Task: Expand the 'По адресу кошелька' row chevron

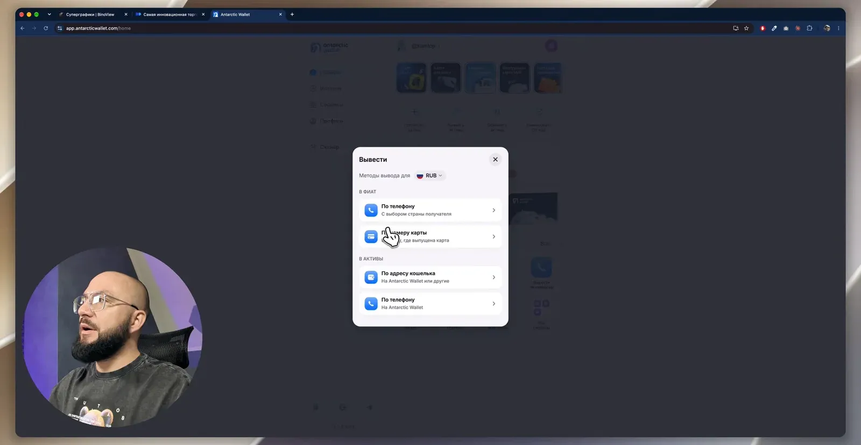Action: click(x=493, y=277)
